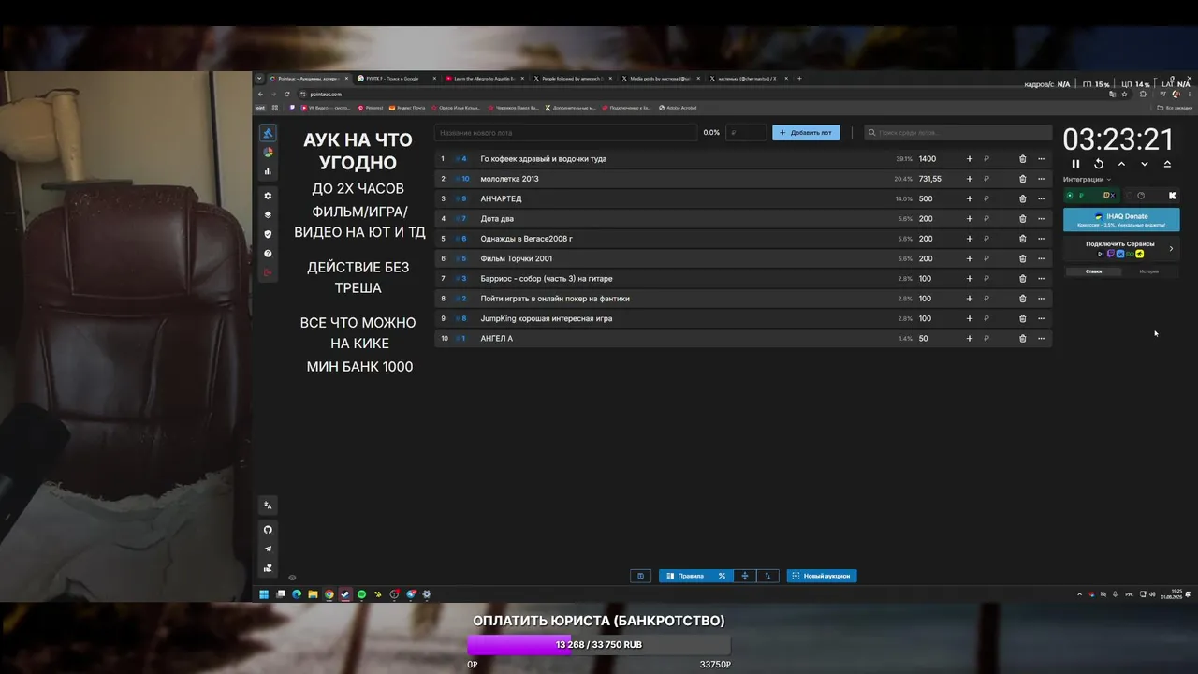Focus the new lot amount field
The image size is (1198, 674).
(x=746, y=133)
